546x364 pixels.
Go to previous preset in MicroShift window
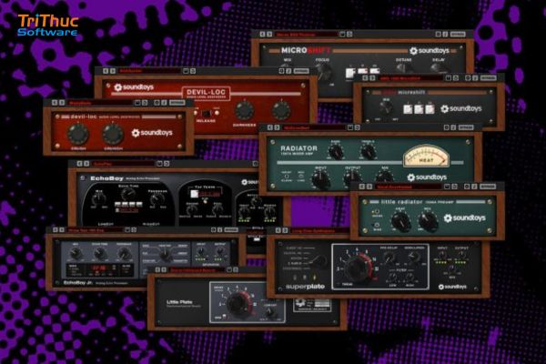pyautogui.click(x=263, y=35)
